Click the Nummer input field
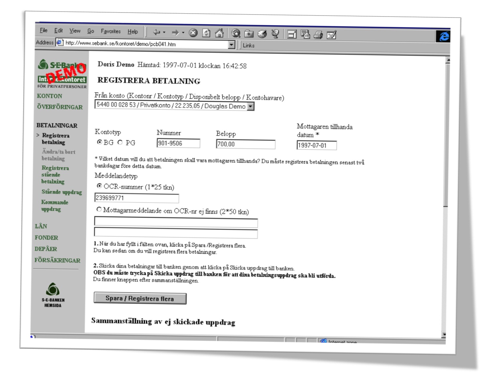This screenshot has width=496, height=372. (x=178, y=143)
